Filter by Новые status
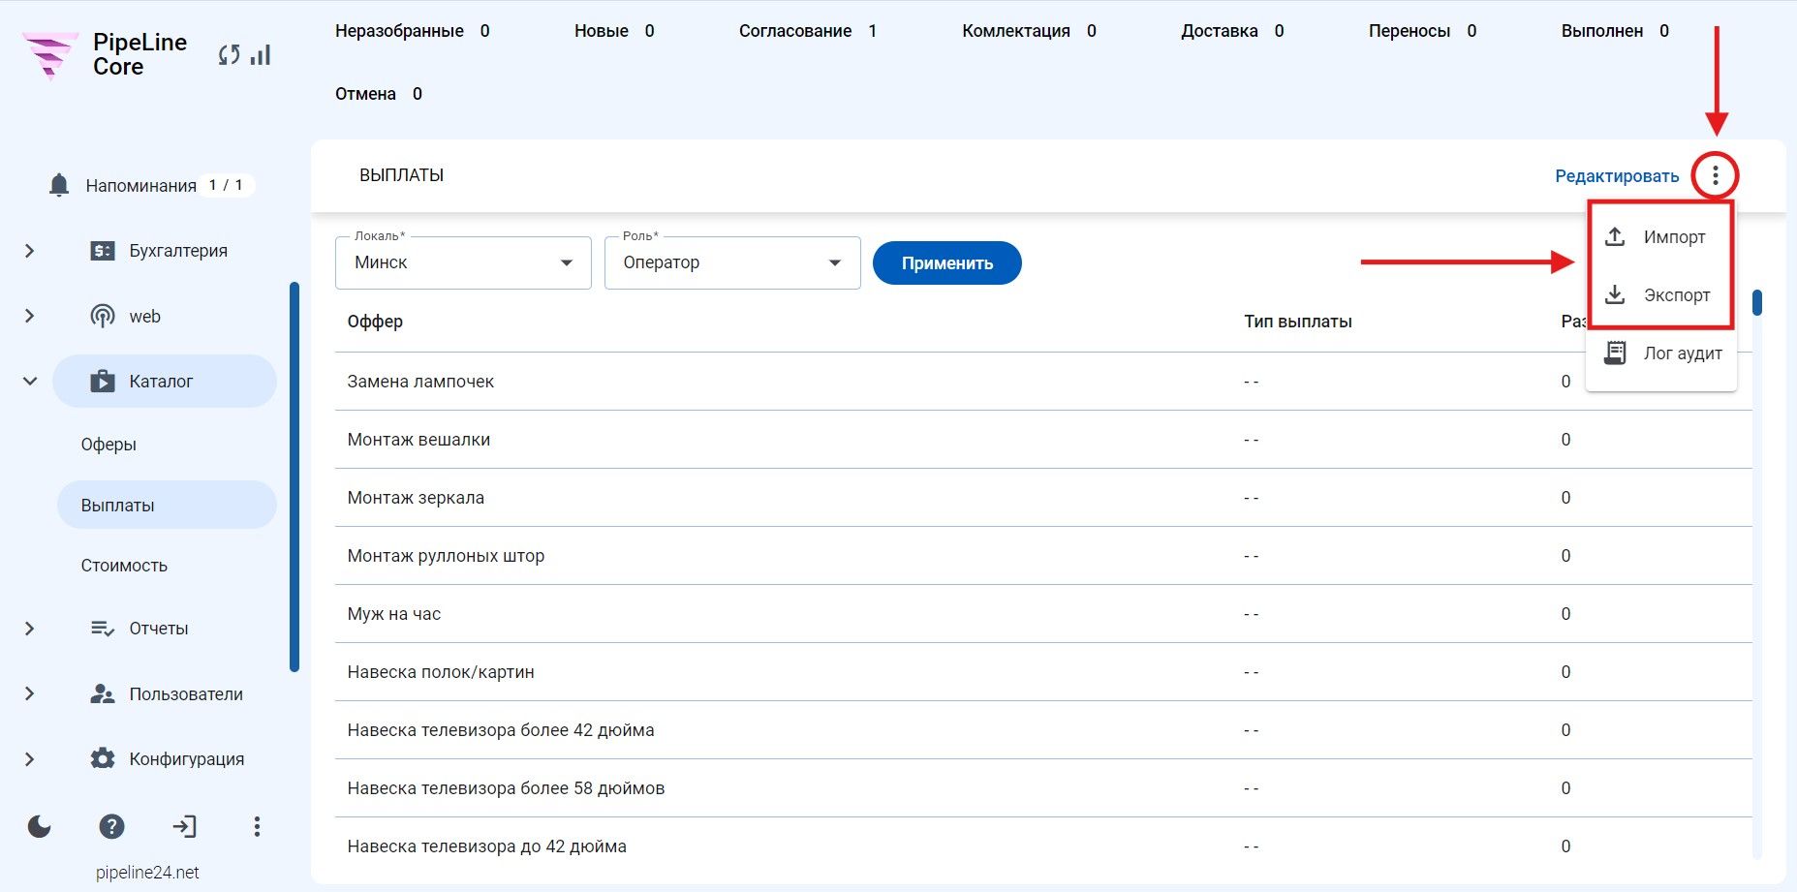The height and width of the screenshot is (892, 1797). pyautogui.click(x=614, y=31)
